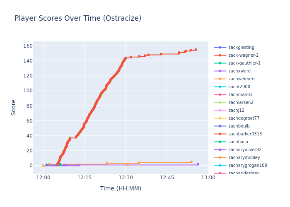The image size is (290, 207).
Task: Click the Score y-axis title
Action: 14,107
